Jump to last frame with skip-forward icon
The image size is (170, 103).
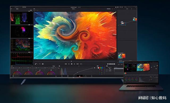(x=78, y=64)
